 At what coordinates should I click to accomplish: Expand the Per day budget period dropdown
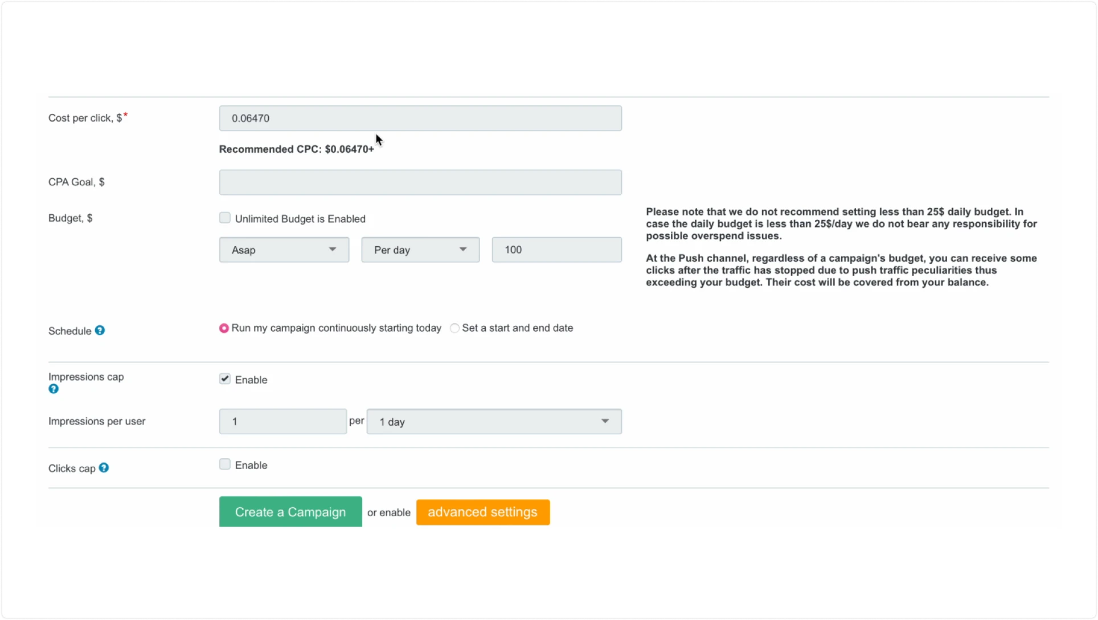[420, 250]
